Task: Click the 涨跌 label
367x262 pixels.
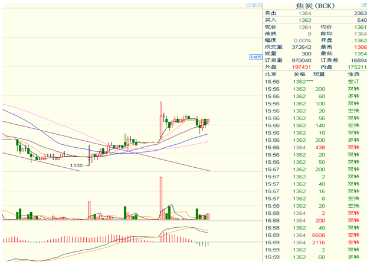Action: [x=271, y=34]
